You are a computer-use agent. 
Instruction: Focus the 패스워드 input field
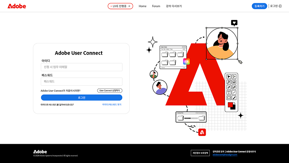(82, 81)
